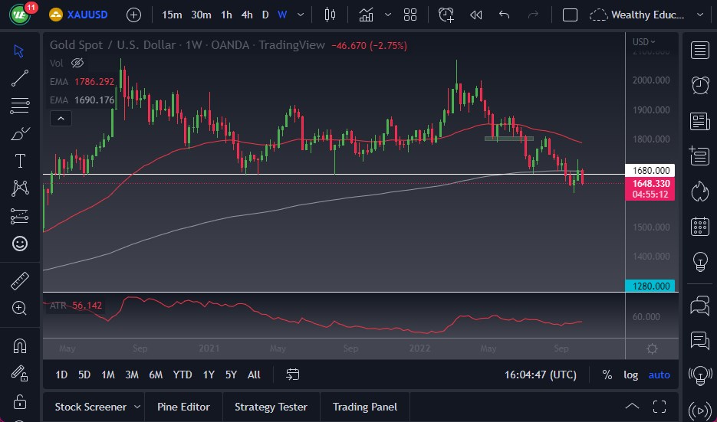Toggle auto scale for the chart

pyautogui.click(x=659, y=375)
